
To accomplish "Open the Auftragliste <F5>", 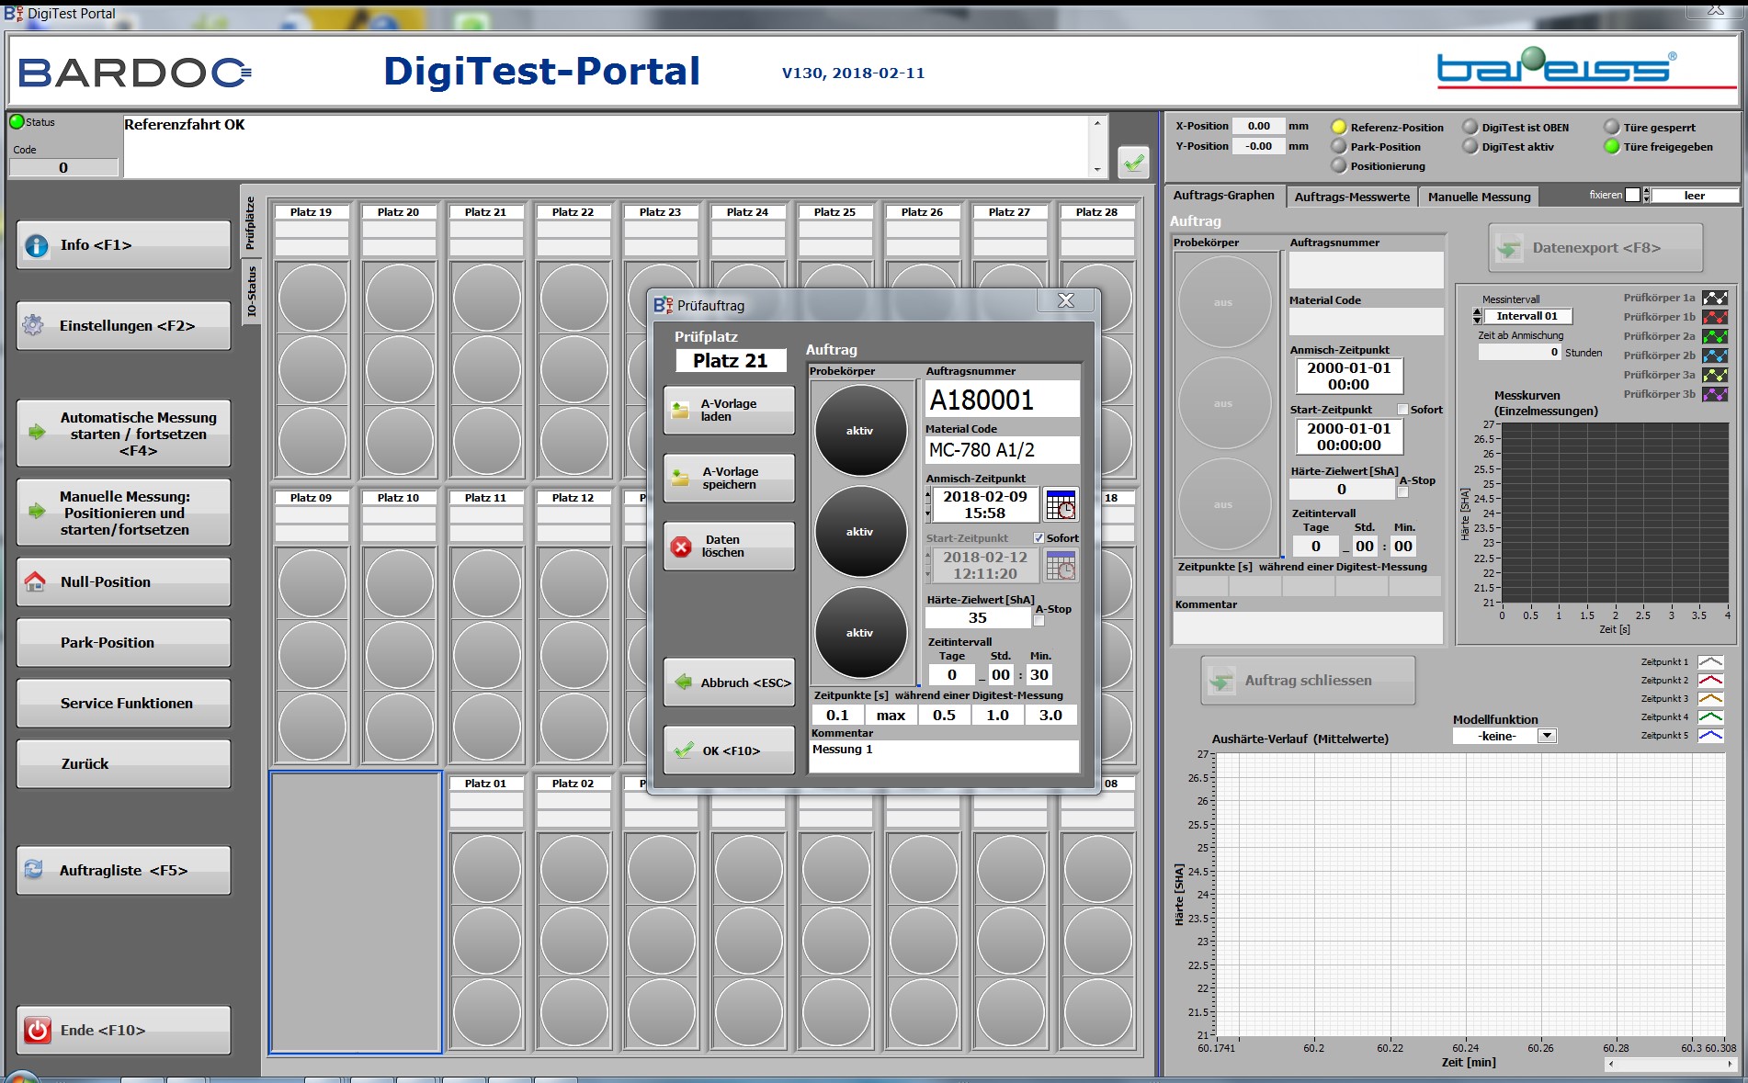I will pyautogui.click(x=123, y=871).
